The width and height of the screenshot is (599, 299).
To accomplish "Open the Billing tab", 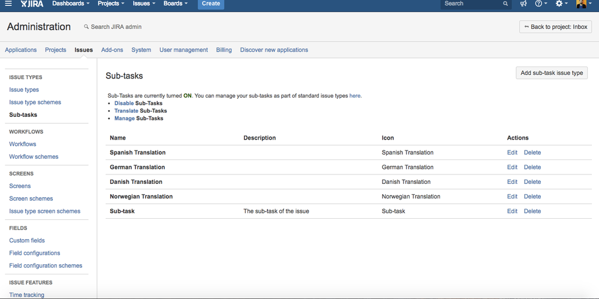I will coord(224,50).
